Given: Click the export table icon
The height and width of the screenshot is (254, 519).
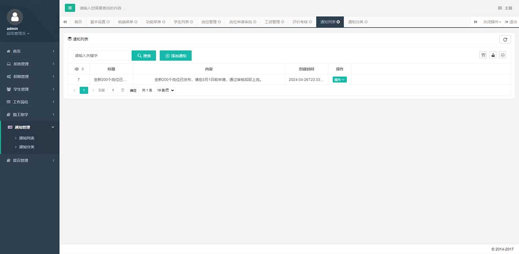Looking at the screenshot, I should pyautogui.click(x=493, y=55).
